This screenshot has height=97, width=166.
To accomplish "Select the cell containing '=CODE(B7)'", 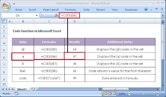I will point(49,64).
